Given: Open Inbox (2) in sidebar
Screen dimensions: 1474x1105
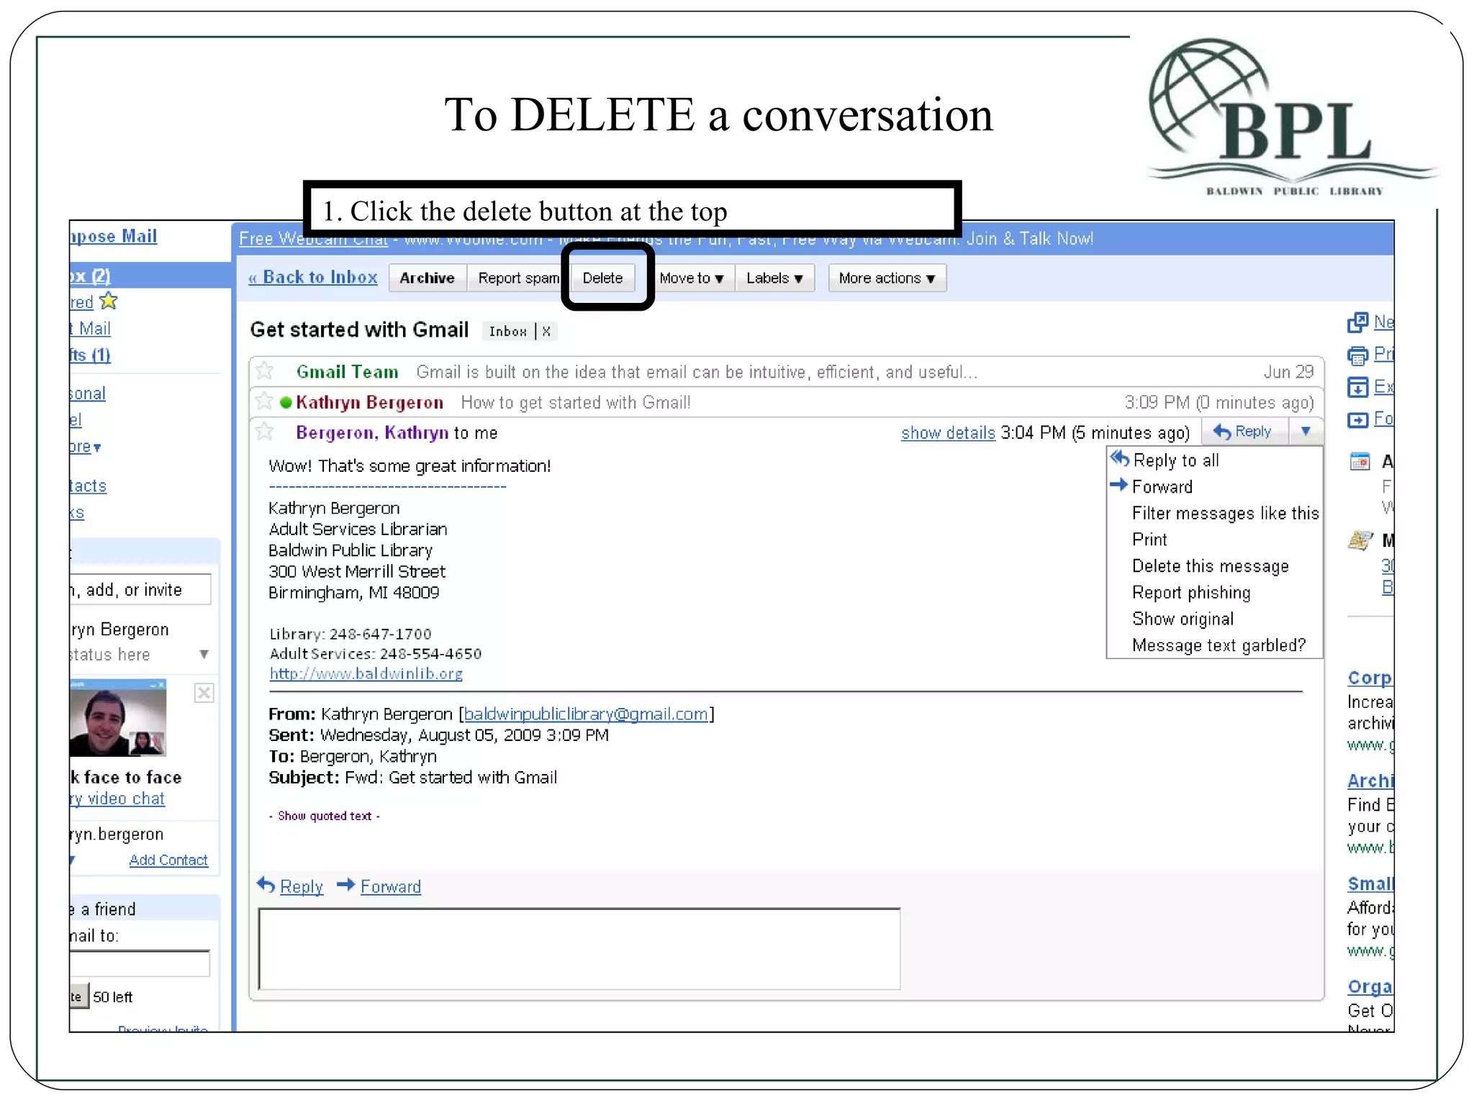Looking at the screenshot, I should 91,276.
